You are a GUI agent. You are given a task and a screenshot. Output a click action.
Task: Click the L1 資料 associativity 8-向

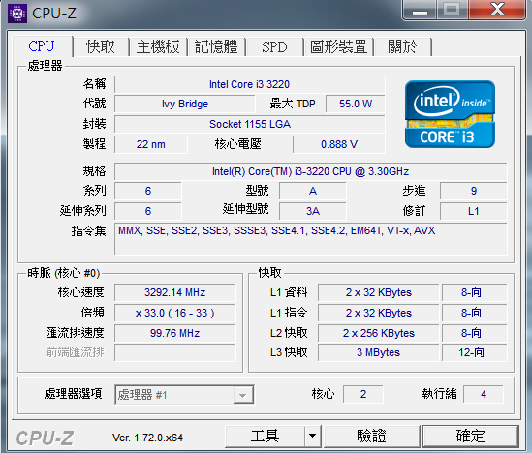[474, 292]
